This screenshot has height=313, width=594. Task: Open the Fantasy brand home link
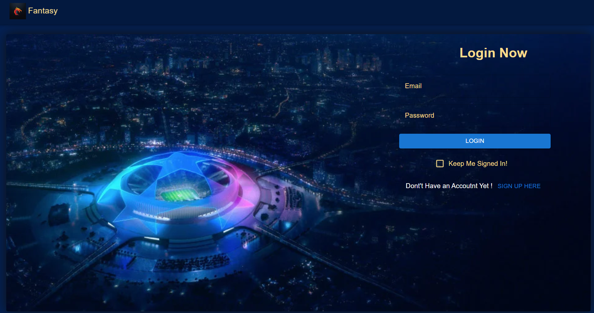pos(43,11)
